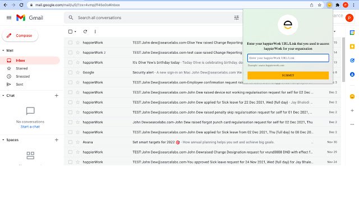This screenshot has width=359, height=224.
Task: Compose a new email
Action: tap(20, 36)
